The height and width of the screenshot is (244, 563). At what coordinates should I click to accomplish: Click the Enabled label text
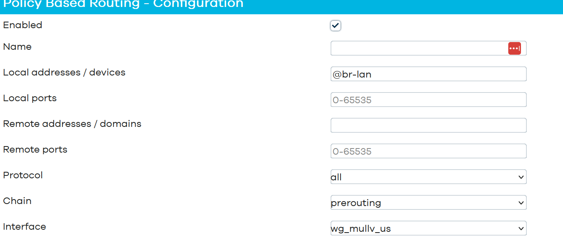click(22, 25)
